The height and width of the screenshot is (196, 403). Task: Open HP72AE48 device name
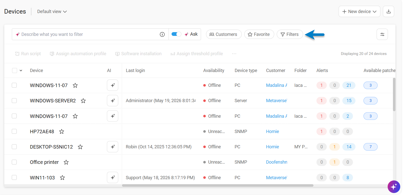coord(42,132)
